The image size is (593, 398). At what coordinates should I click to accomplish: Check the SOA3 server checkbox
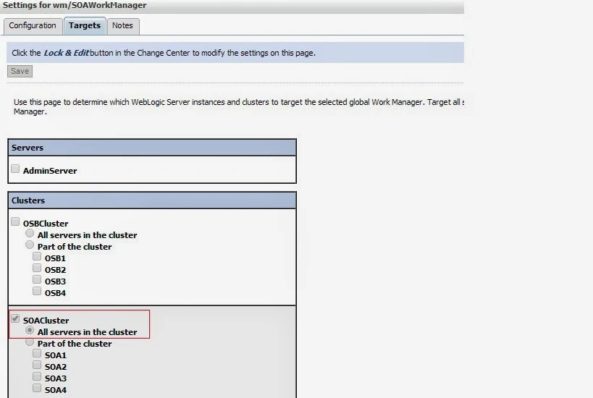(x=37, y=376)
